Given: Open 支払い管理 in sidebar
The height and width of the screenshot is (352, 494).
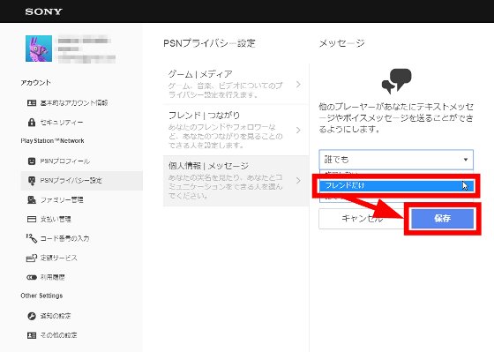Looking at the screenshot, I should pyautogui.click(x=56, y=219).
